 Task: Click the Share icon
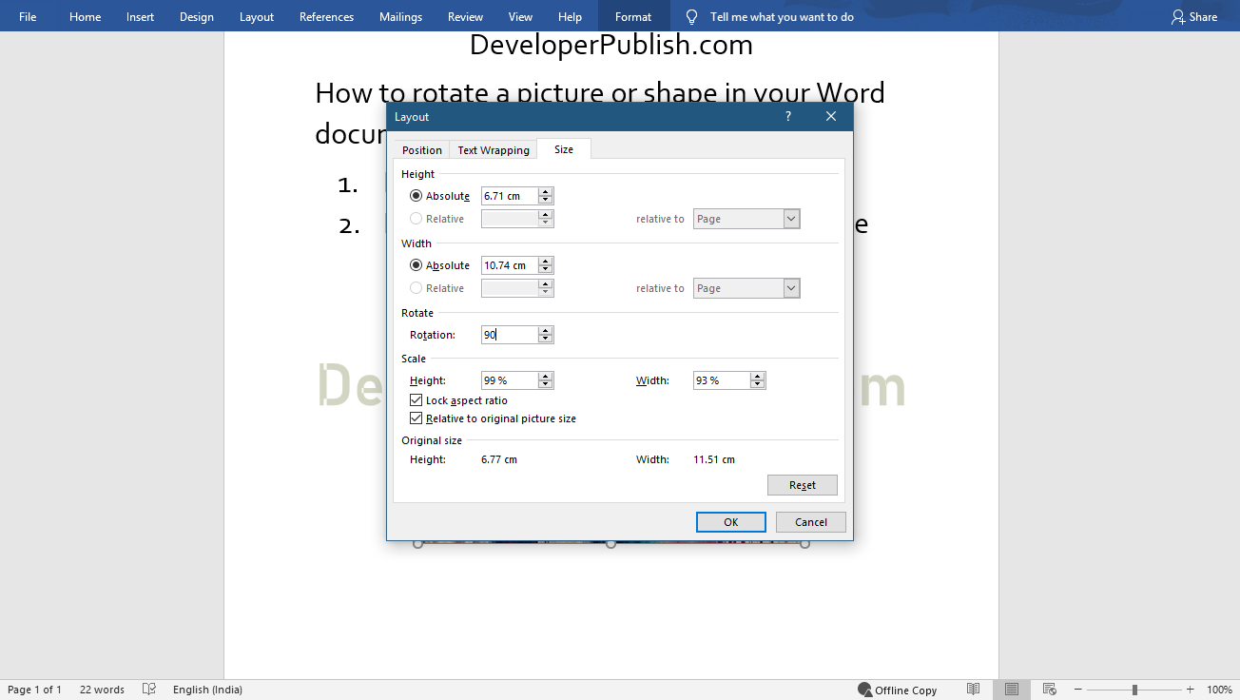click(1176, 16)
